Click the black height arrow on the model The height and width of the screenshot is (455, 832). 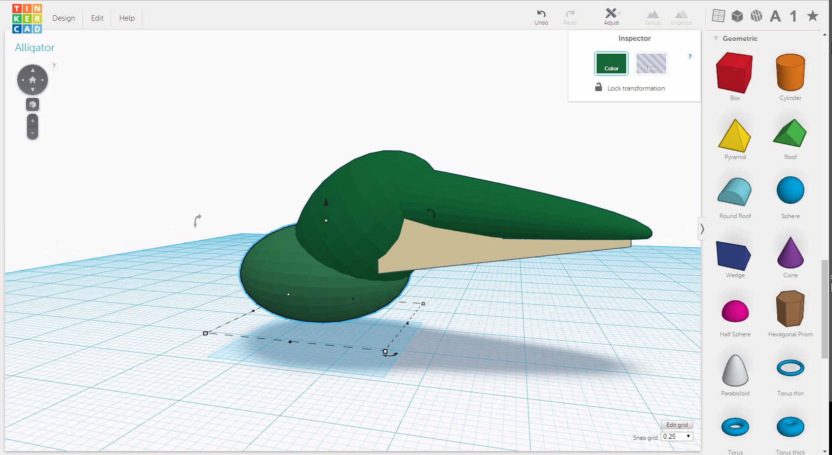coord(326,201)
